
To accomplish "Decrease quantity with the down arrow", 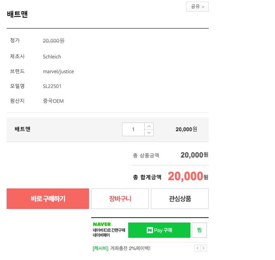I will [149, 132].
